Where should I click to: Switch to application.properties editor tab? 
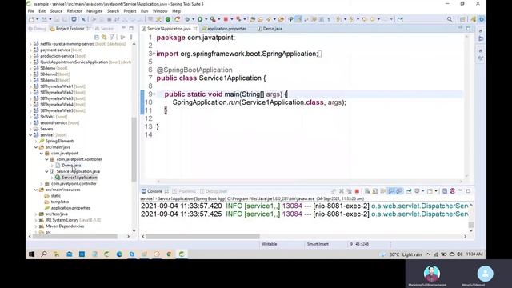[224, 29]
